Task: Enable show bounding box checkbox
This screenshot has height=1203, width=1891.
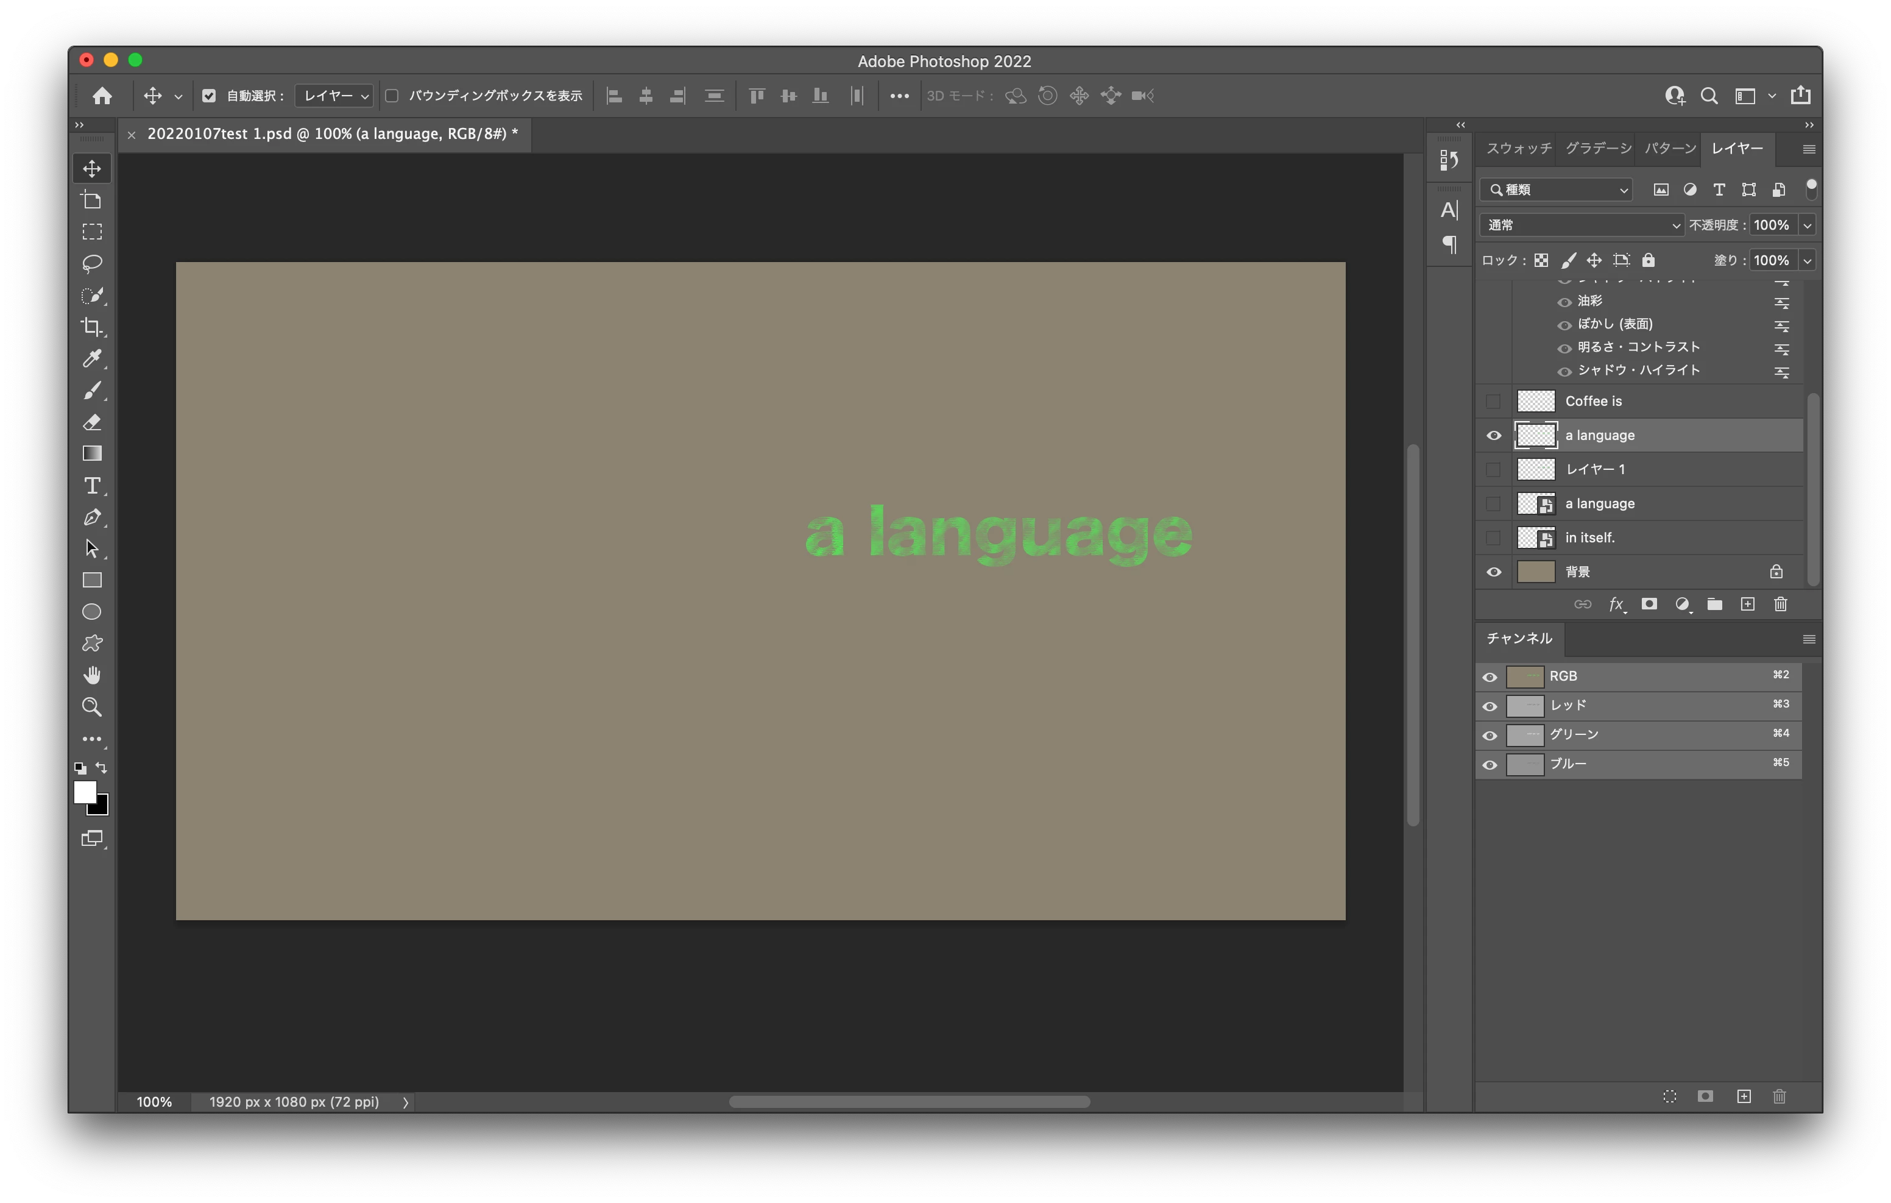Action: click(392, 96)
